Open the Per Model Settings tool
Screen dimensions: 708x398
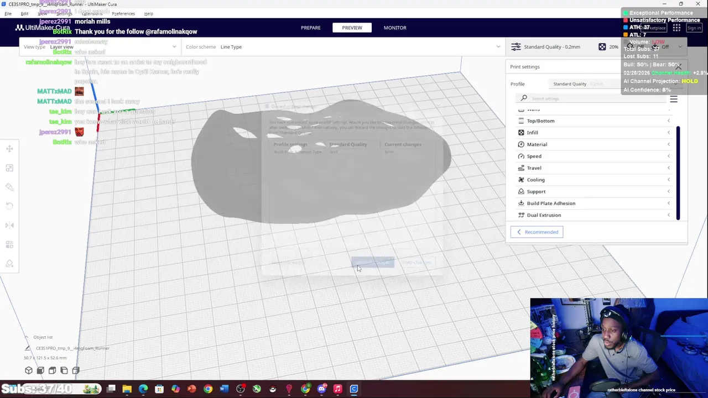9,244
